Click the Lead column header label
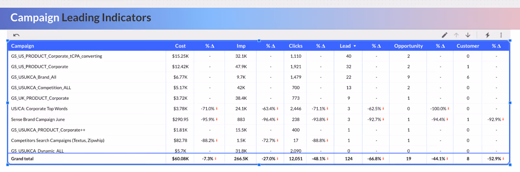 click(x=345, y=46)
